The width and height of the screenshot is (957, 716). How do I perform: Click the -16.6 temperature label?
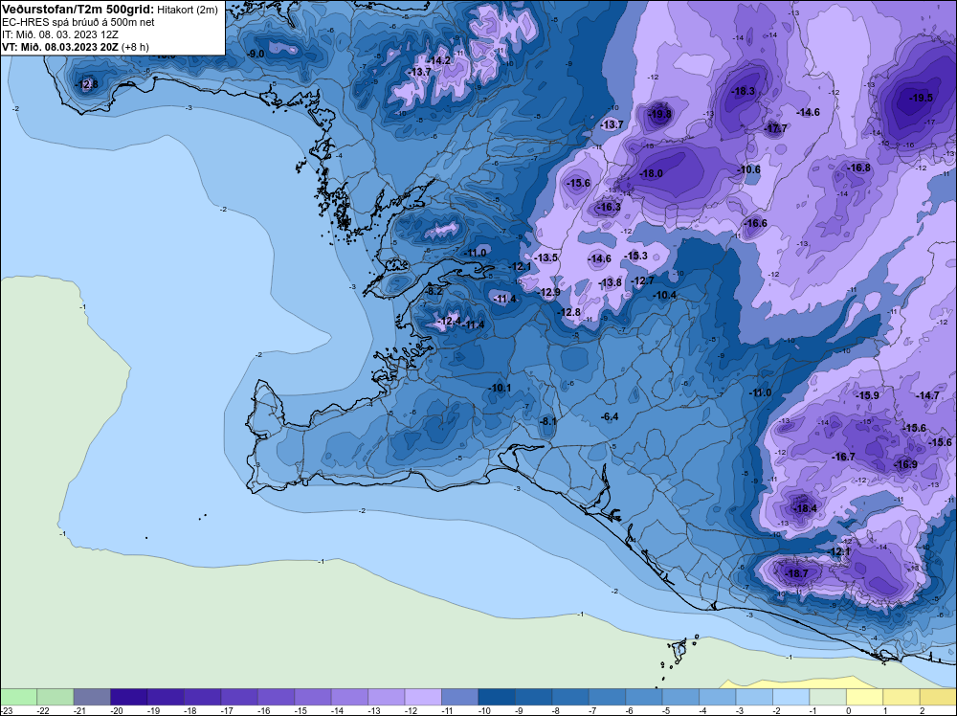click(x=756, y=223)
